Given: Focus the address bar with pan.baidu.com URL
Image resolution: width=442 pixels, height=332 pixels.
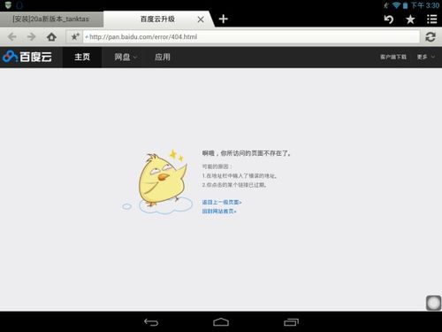Looking at the screenshot, I should coord(251,37).
